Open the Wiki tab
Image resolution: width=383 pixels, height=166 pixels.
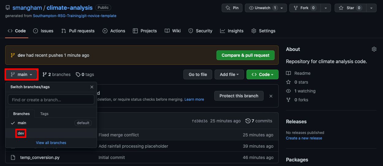click(x=173, y=31)
